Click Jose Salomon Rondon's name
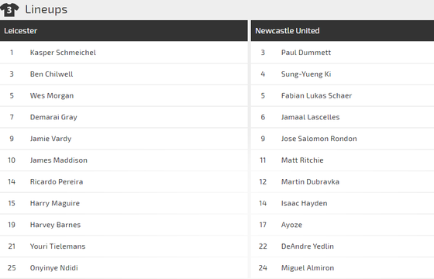Image resolution: width=434 pixels, height=279 pixels. pos(319,139)
